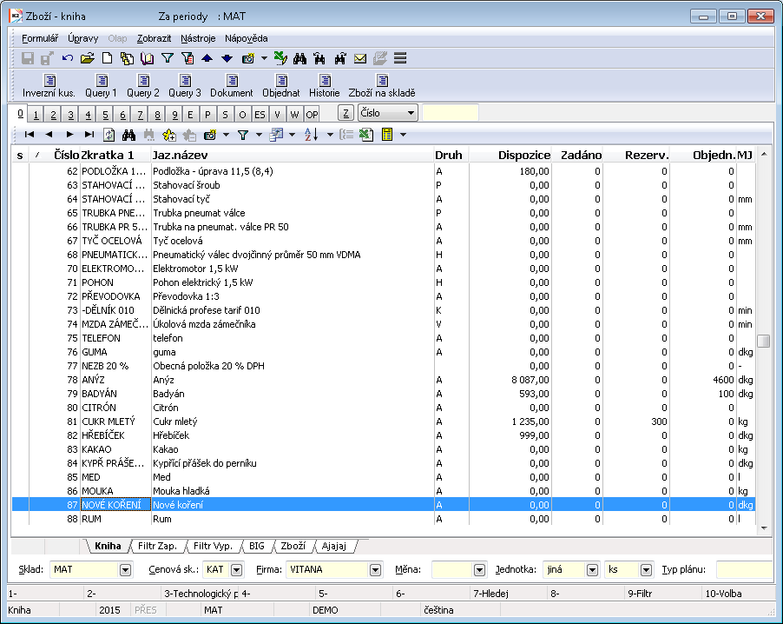Click '7-Hledej' in the function bar
This screenshot has width=783, height=624.
[x=490, y=594]
